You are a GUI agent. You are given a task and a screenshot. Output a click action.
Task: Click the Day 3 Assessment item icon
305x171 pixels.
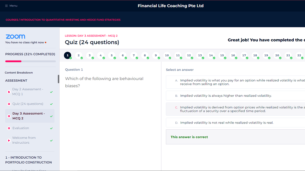pos(9,116)
